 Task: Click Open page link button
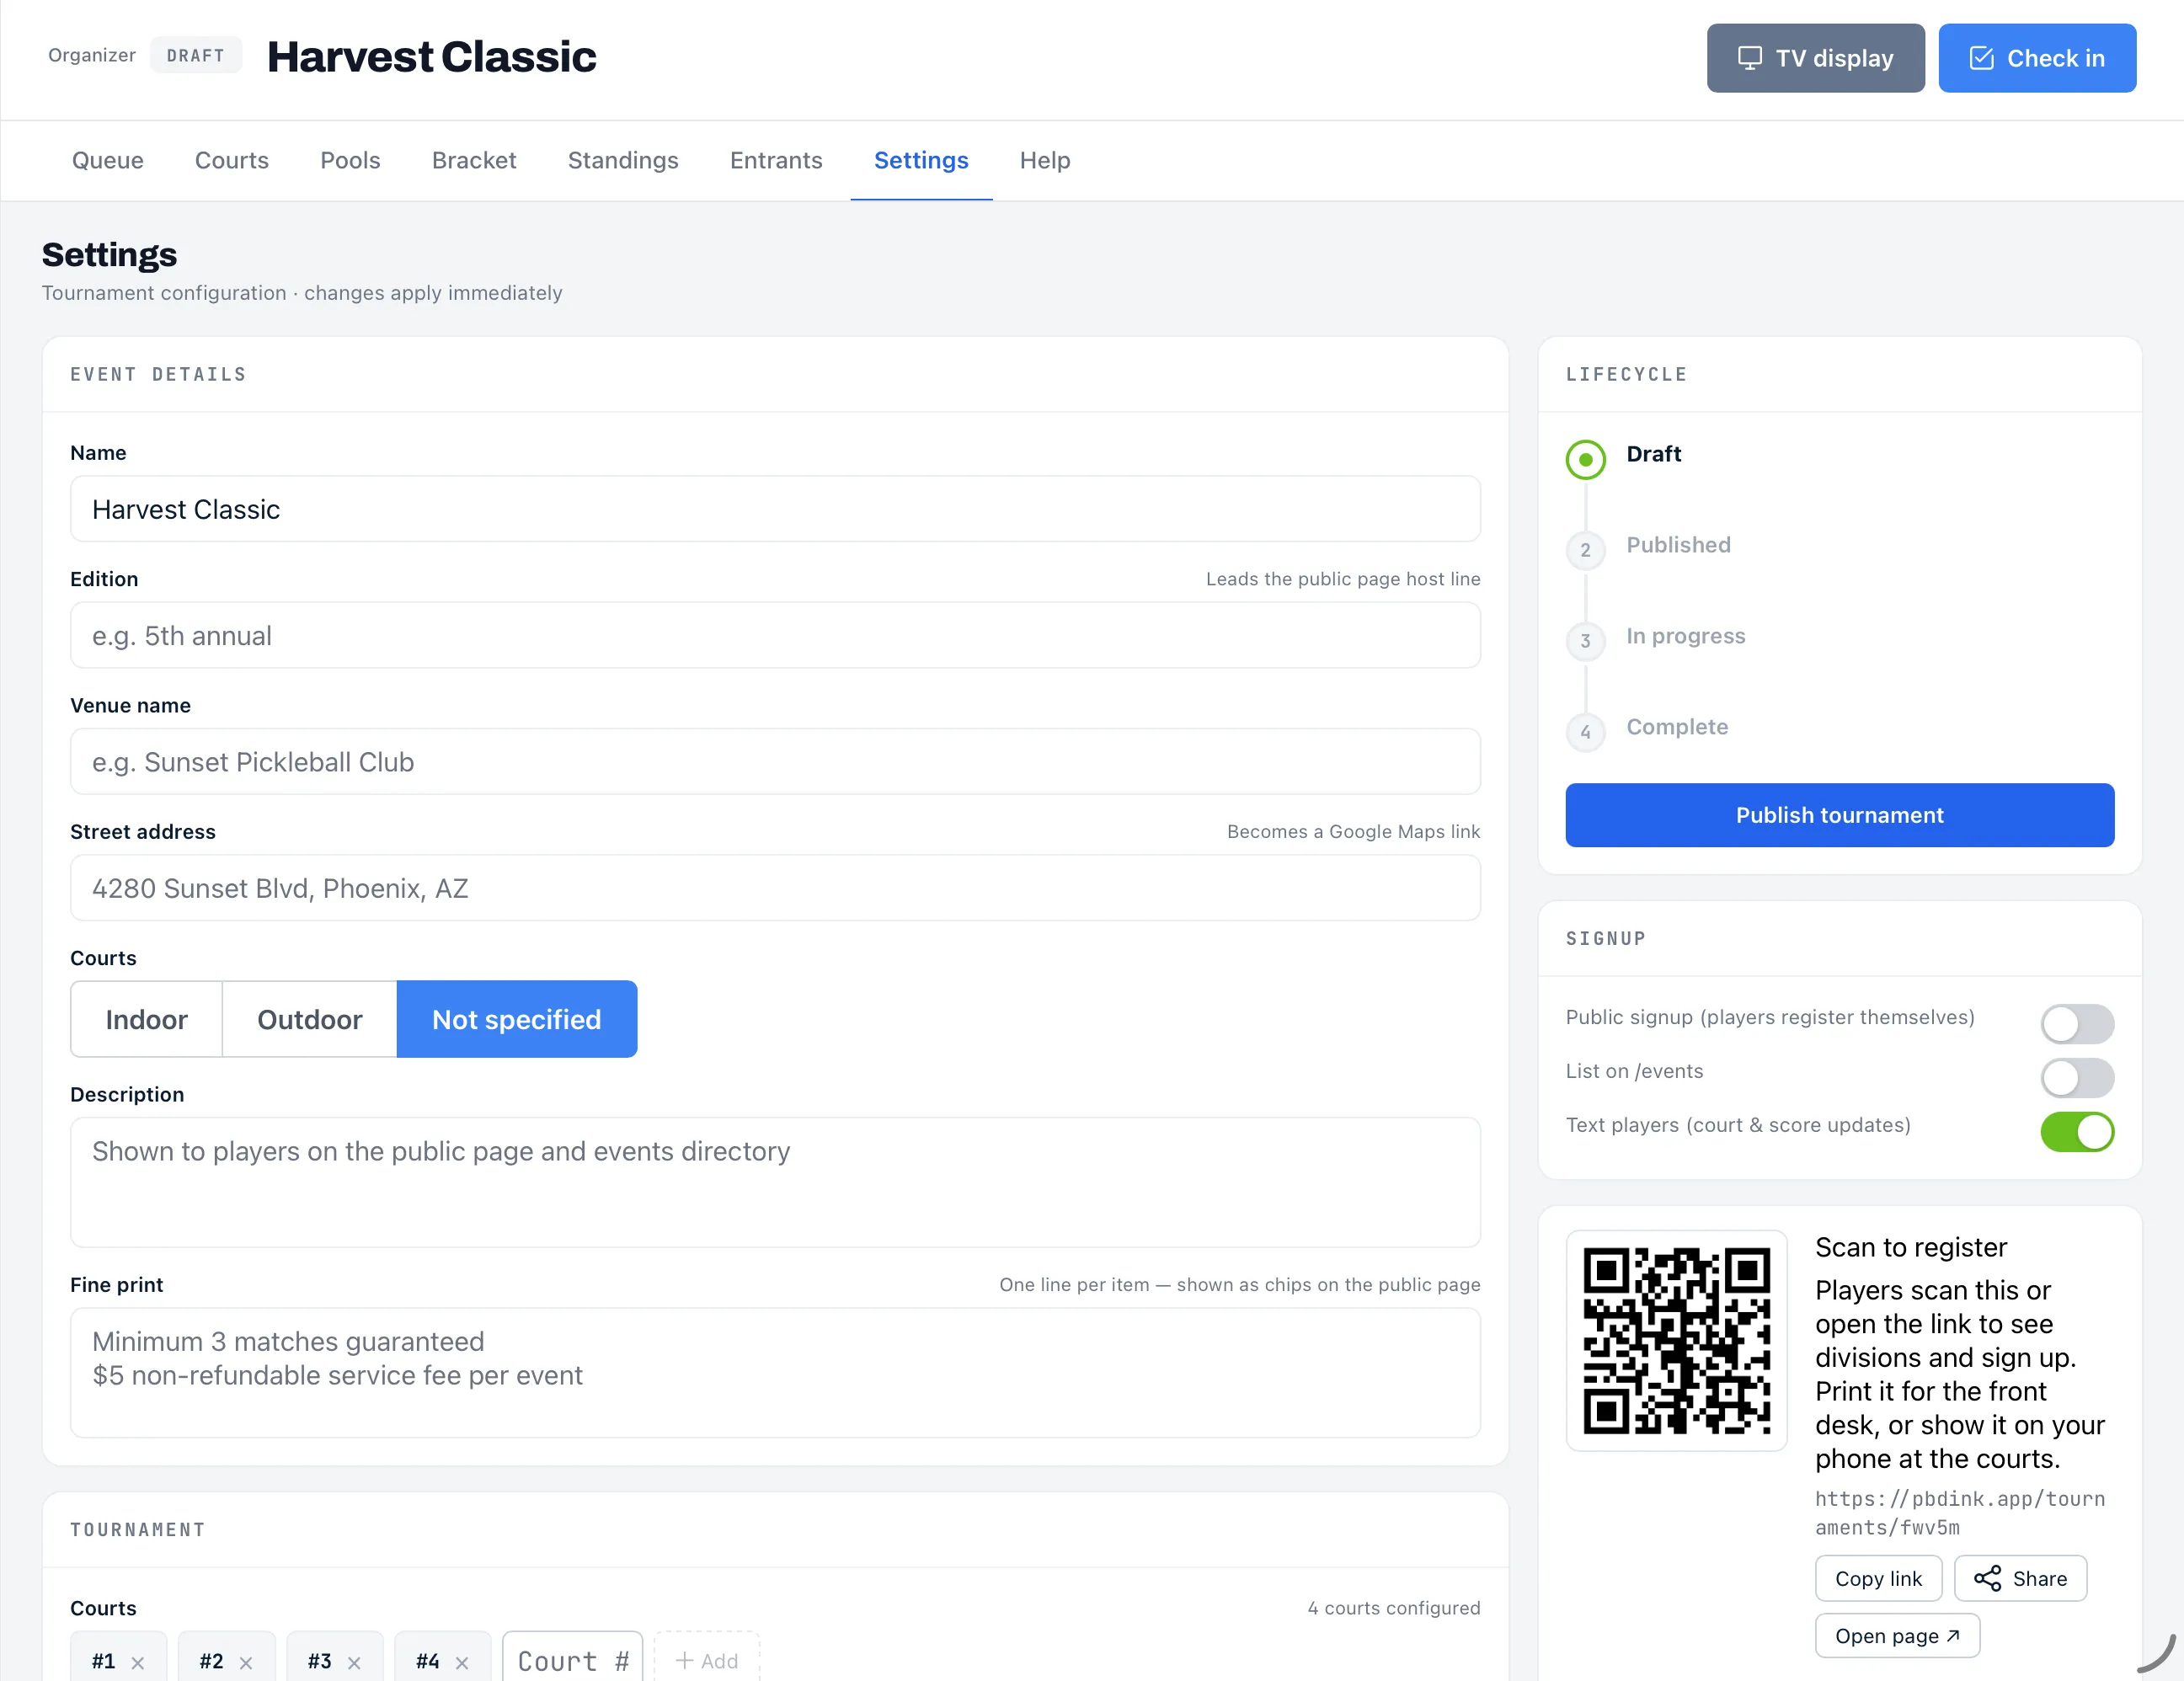1897,1636
